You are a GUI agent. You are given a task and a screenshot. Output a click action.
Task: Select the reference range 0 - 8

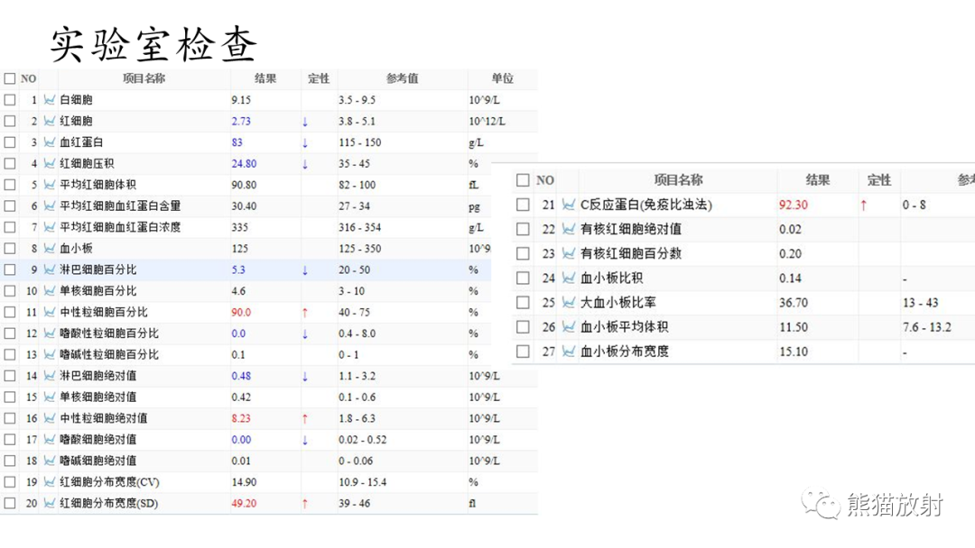[914, 205]
